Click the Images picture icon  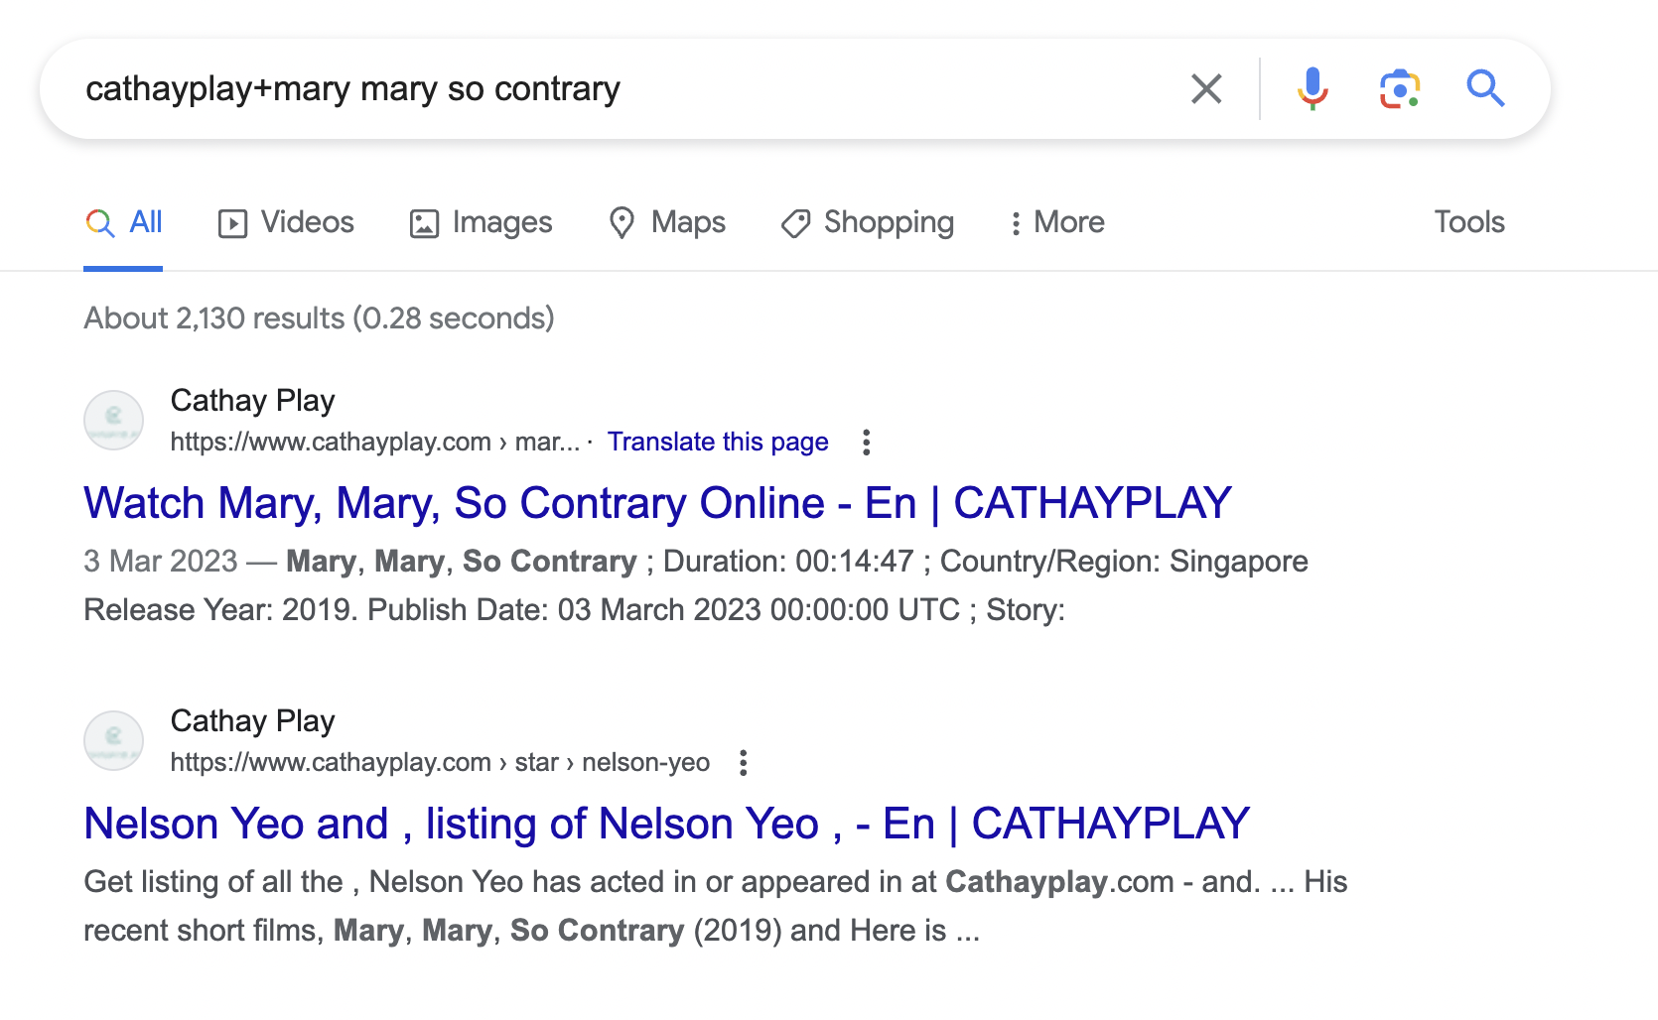point(424,223)
